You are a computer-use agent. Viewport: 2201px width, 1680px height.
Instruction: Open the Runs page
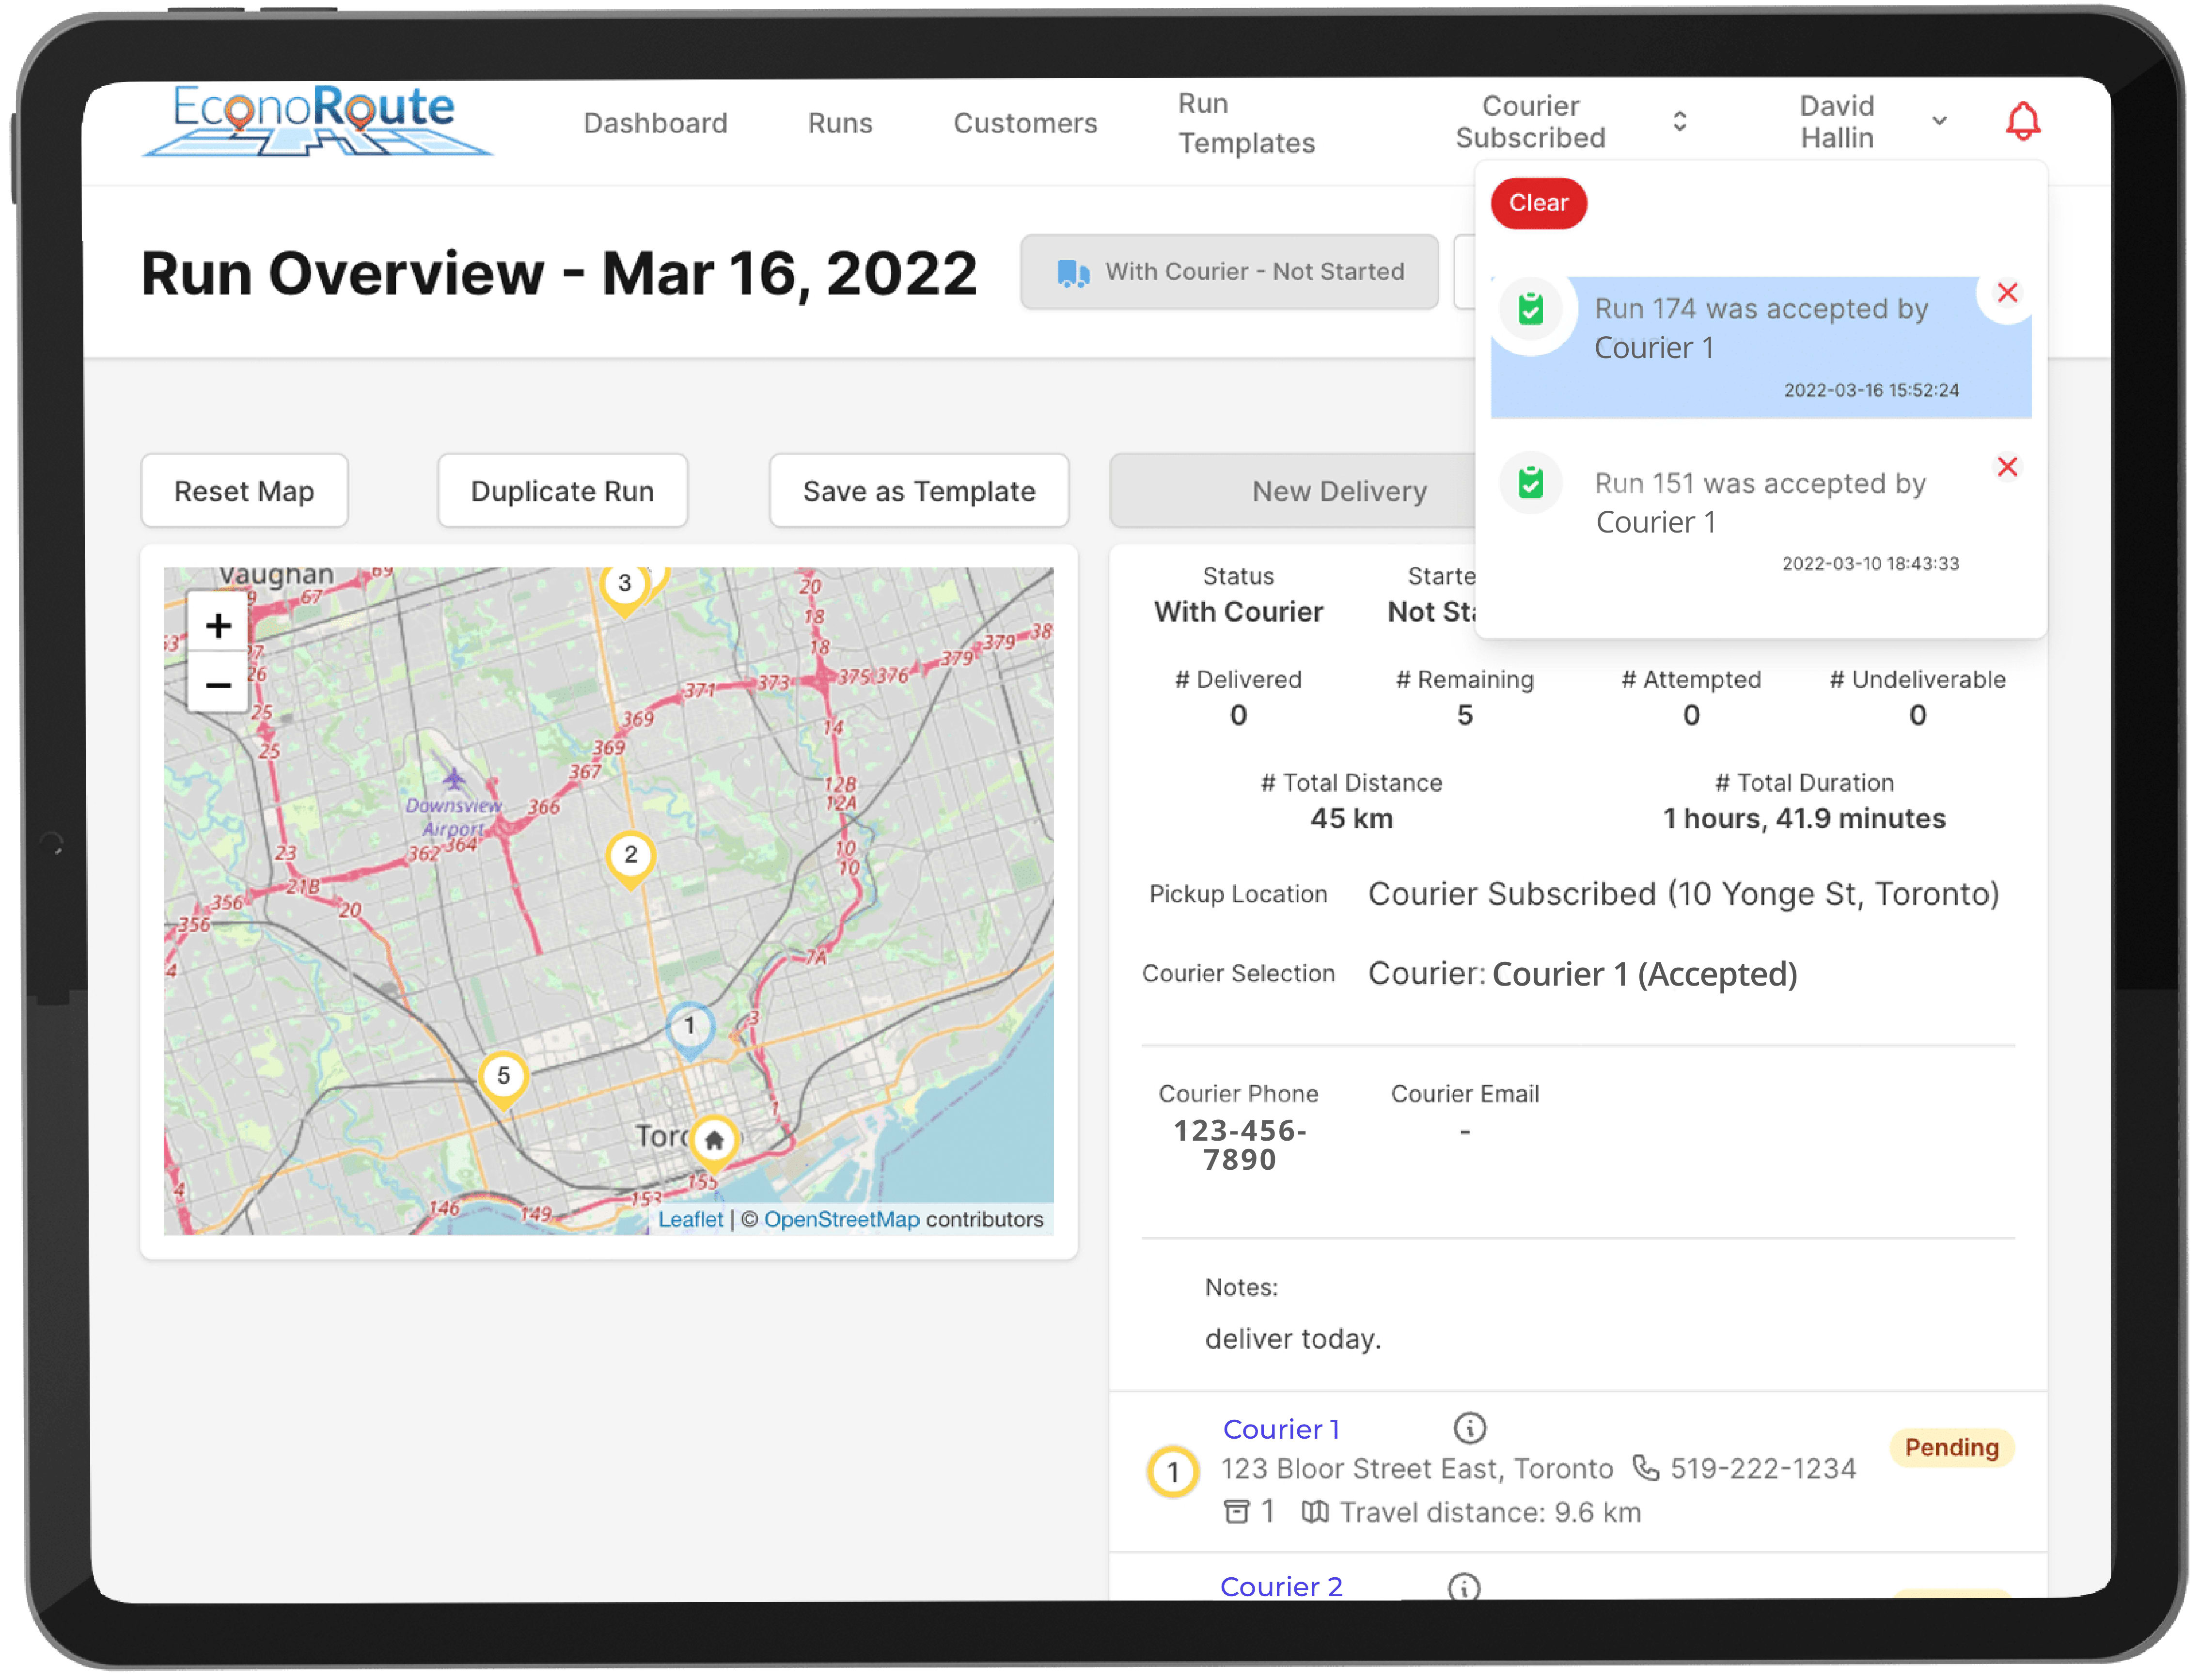(x=840, y=123)
